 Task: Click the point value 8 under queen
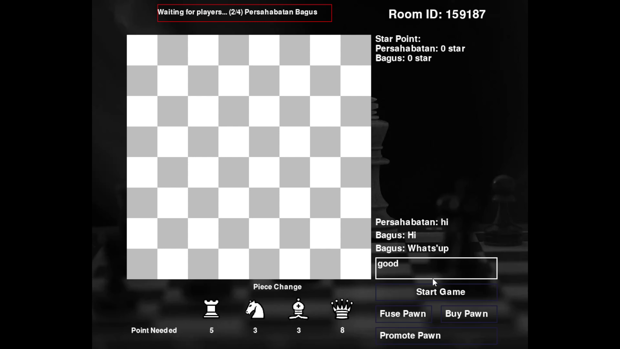pos(342,330)
